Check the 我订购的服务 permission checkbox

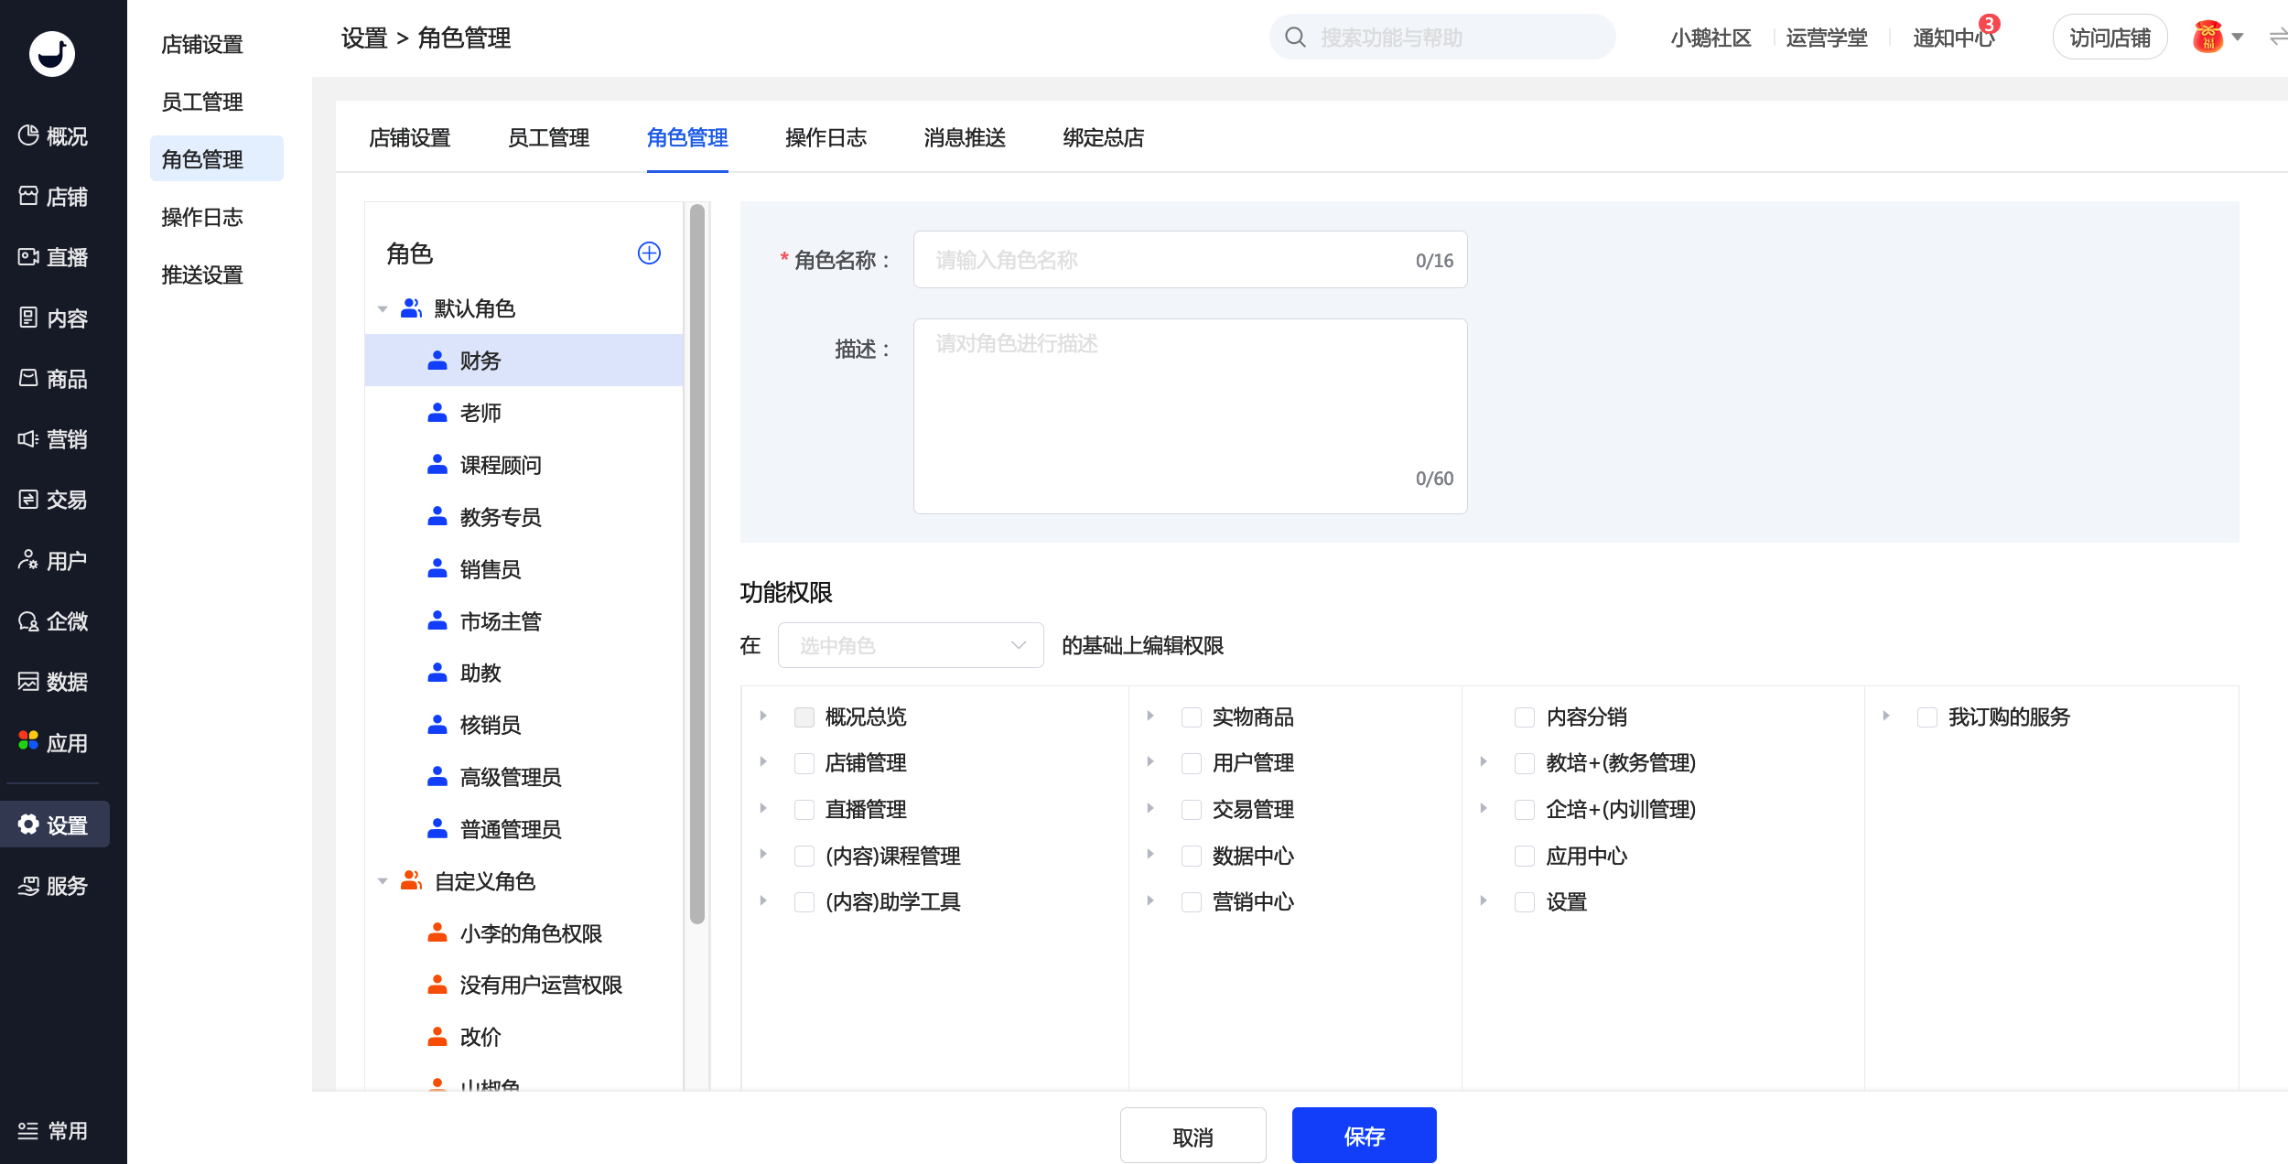1927,717
